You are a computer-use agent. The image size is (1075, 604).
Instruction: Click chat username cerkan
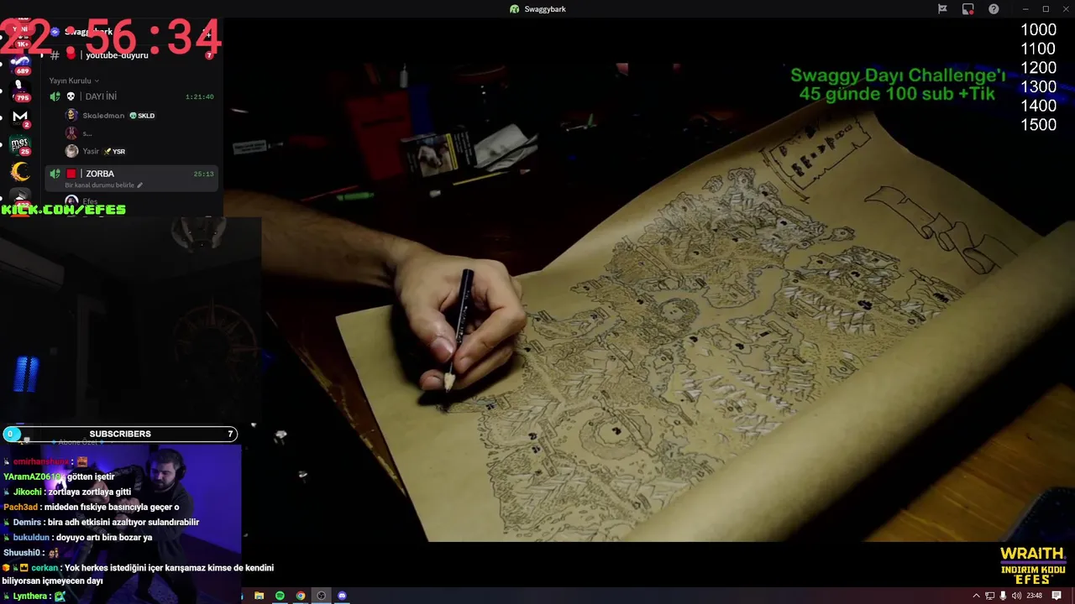(x=45, y=568)
